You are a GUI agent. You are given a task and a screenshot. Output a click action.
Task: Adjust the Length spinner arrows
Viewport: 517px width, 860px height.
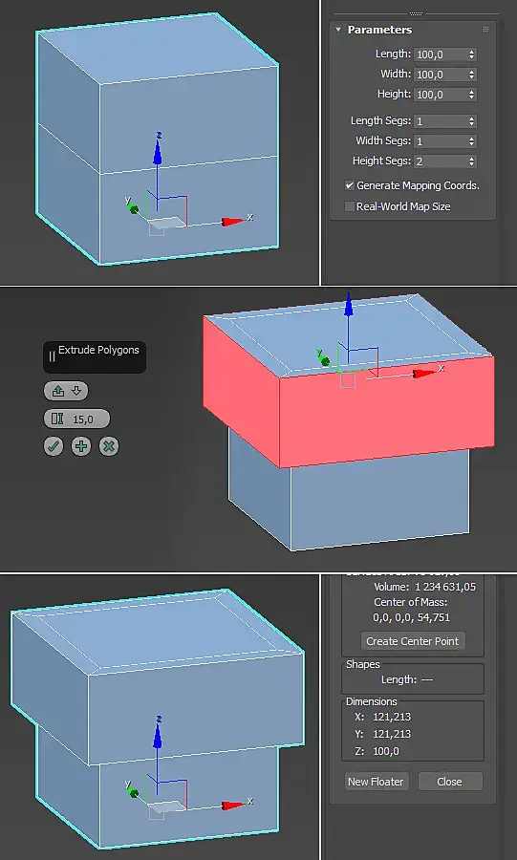pos(471,54)
